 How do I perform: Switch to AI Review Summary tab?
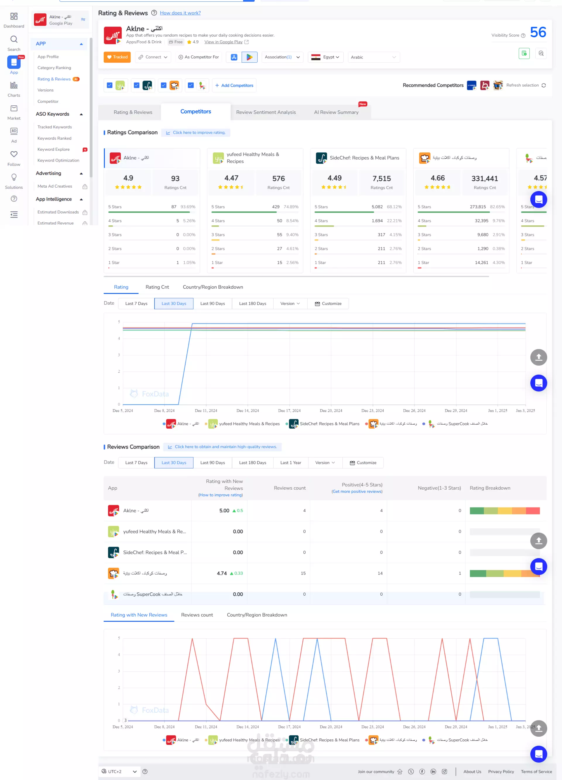click(336, 112)
